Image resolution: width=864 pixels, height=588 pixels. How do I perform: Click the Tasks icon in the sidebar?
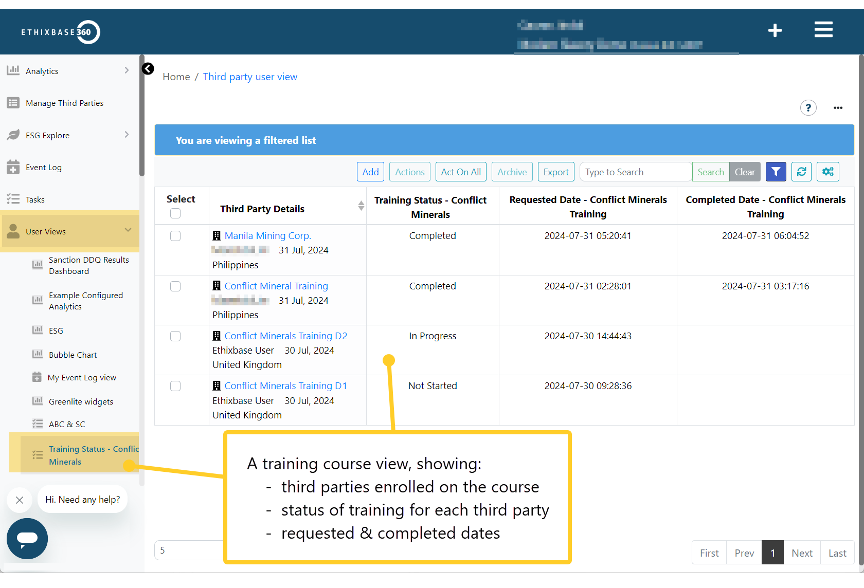pyautogui.click(x=13, y=199)
